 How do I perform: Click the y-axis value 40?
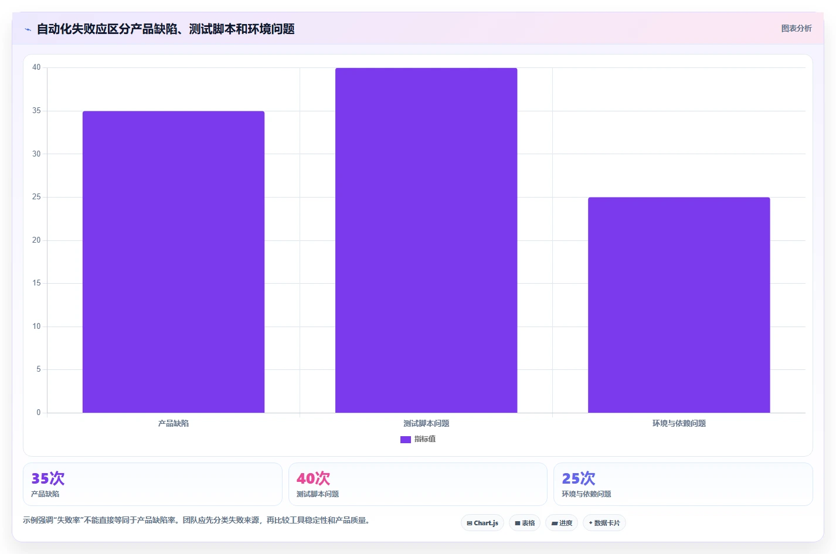pyautogui.click(x=36, y=67)
